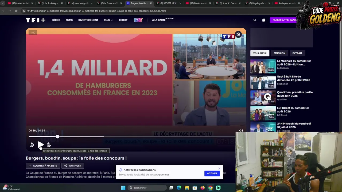Open the Direct menu item
This screenshot has height=192, width=342.
pos(123,20)
